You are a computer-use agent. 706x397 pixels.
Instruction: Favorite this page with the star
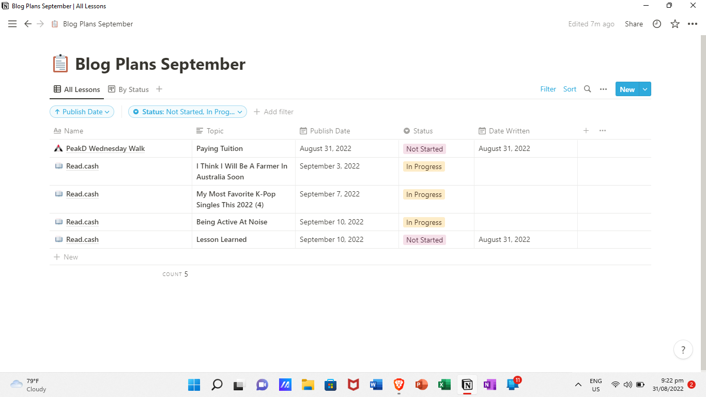(x=675, y=24)
